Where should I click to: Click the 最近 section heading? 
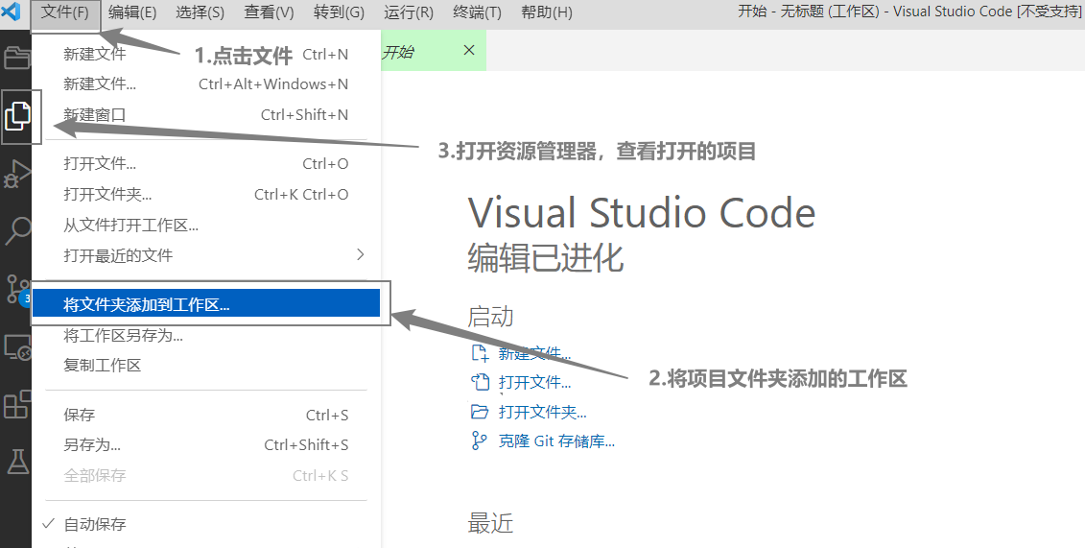click(490, 522)
